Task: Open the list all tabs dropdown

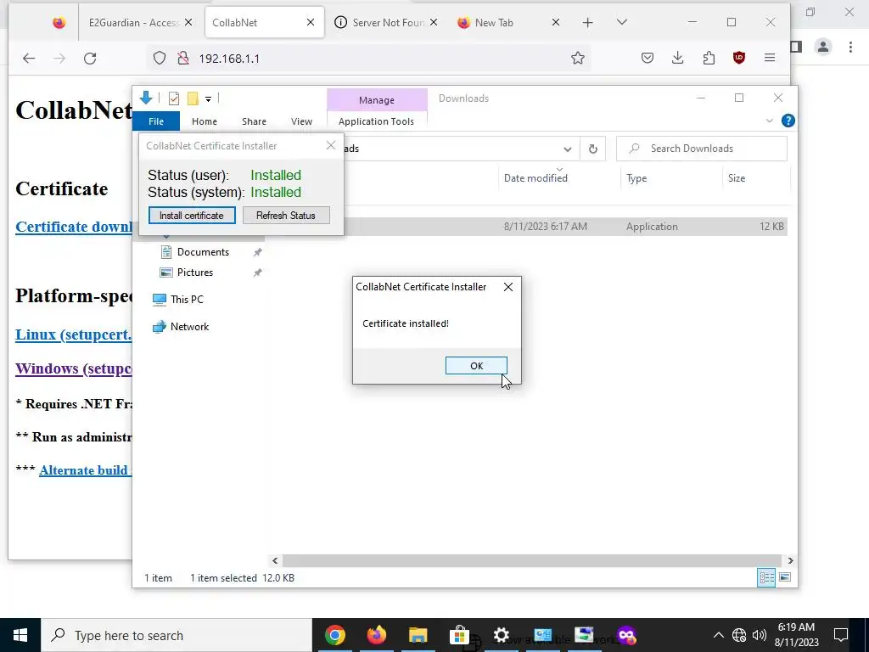Action: [622, 22]
